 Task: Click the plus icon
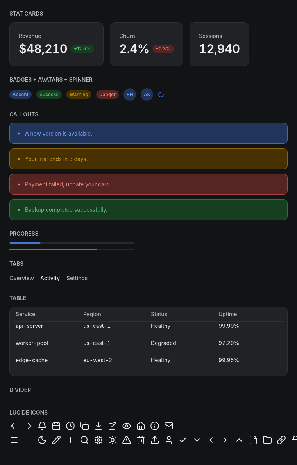70,440
